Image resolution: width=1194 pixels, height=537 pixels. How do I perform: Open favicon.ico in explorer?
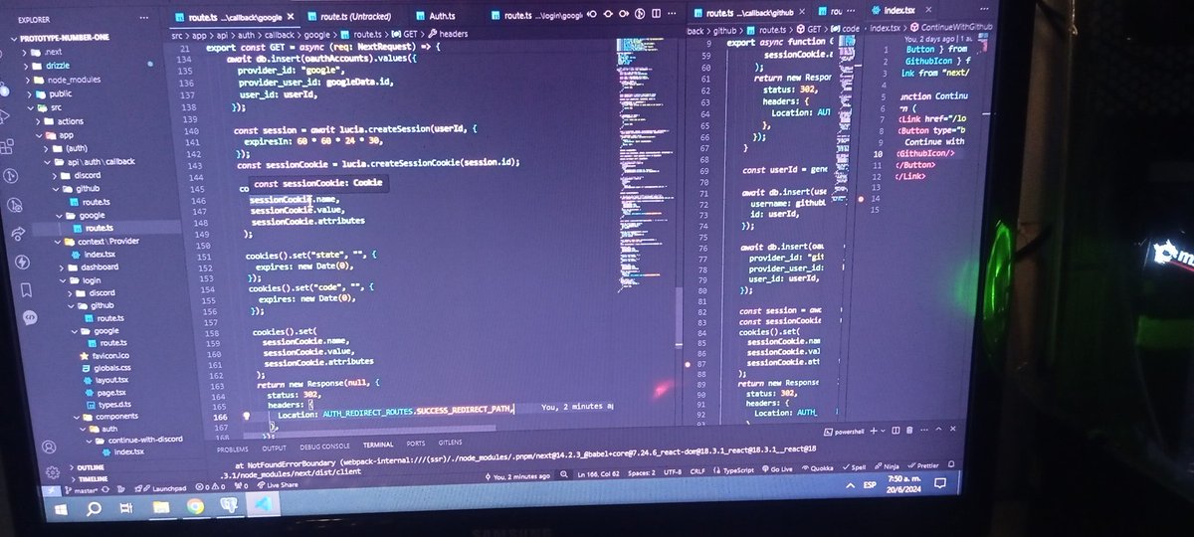(x=102, y=355)
